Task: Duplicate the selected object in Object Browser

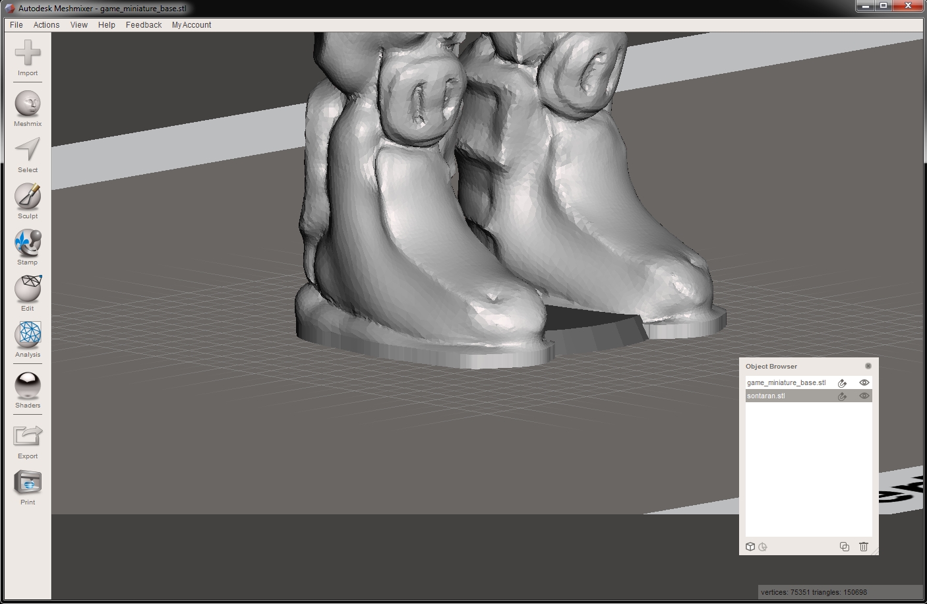Action: (x=845, y=547)
